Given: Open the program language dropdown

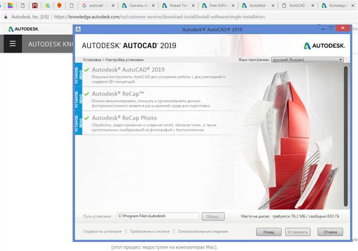Looking at the screenshot, I should click(x=307, y=60).
